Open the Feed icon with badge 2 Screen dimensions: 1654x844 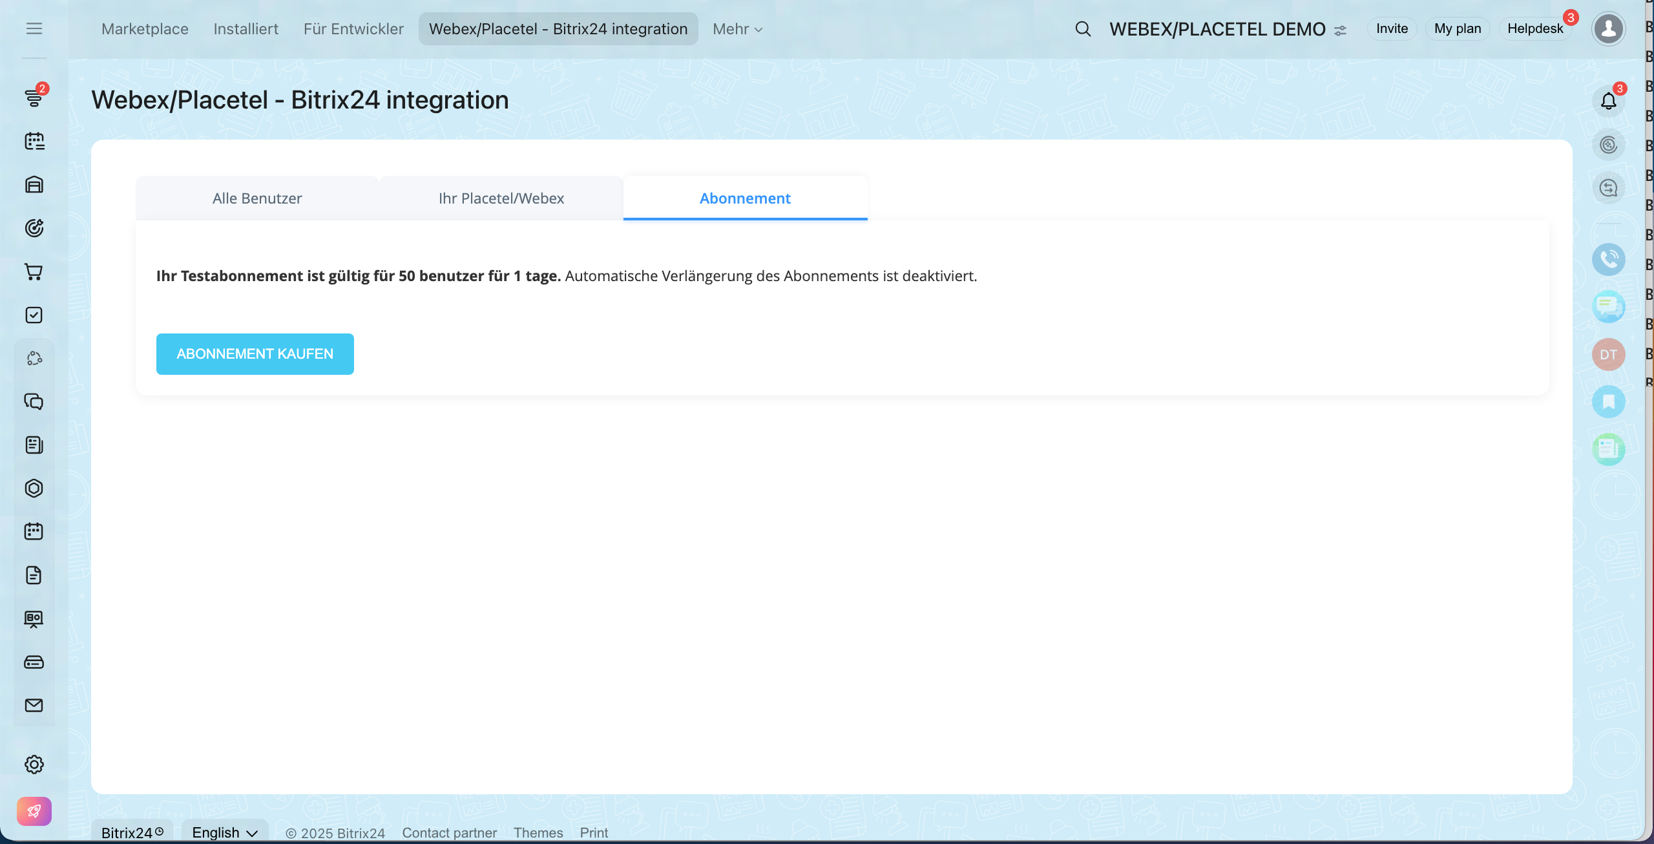pos(34,98)
